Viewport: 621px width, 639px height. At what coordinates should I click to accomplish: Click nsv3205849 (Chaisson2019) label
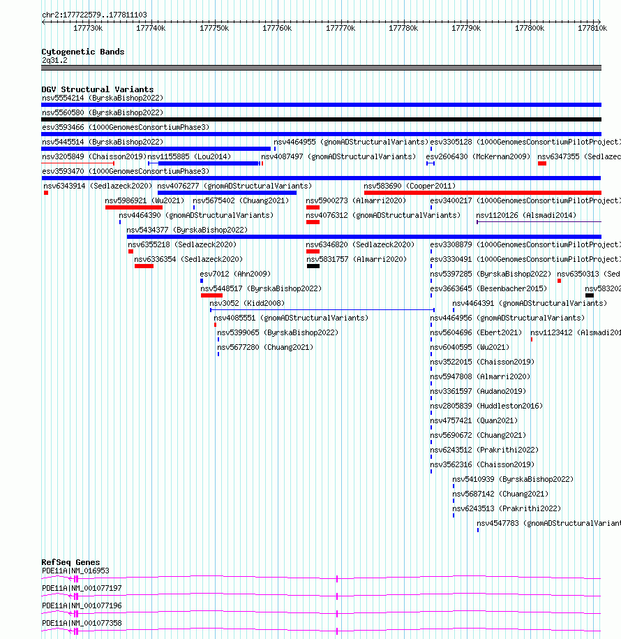click(94, 157)
